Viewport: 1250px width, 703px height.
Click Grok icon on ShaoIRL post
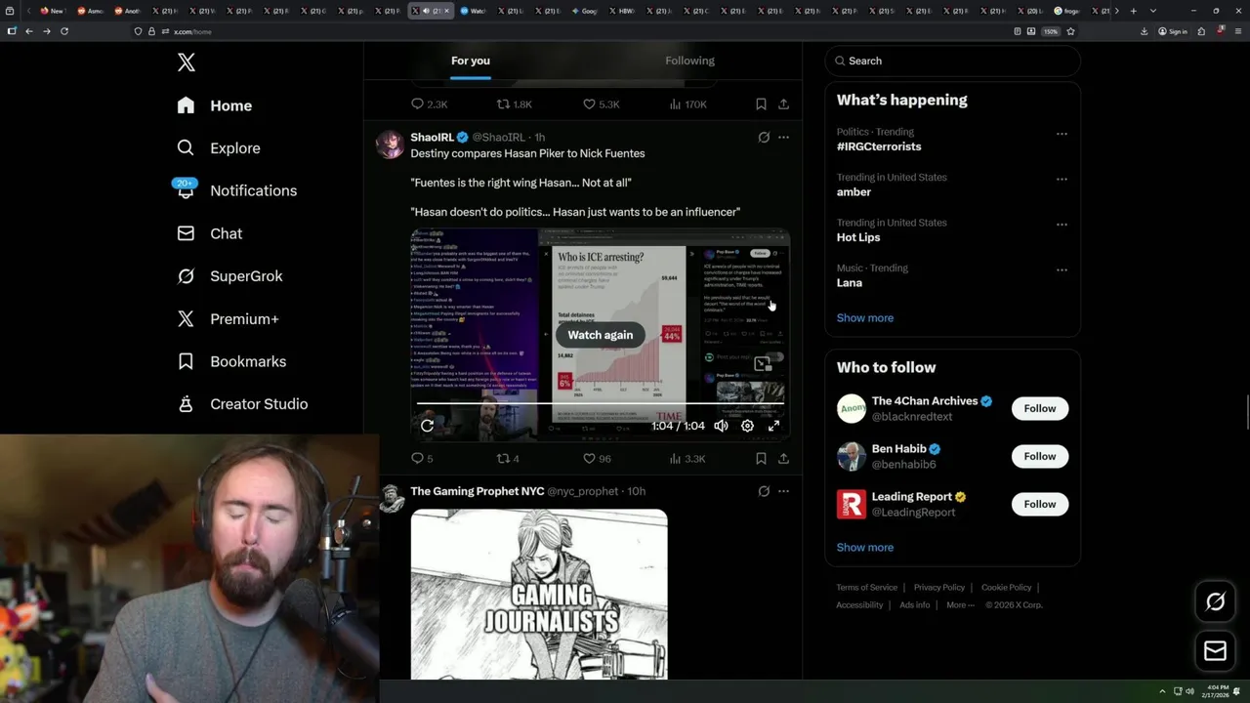point(764,138)
